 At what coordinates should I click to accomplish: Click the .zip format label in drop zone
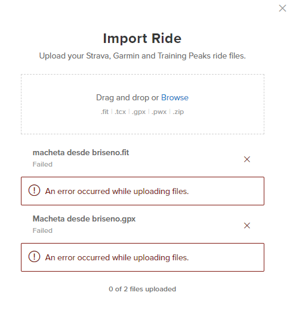178,112
